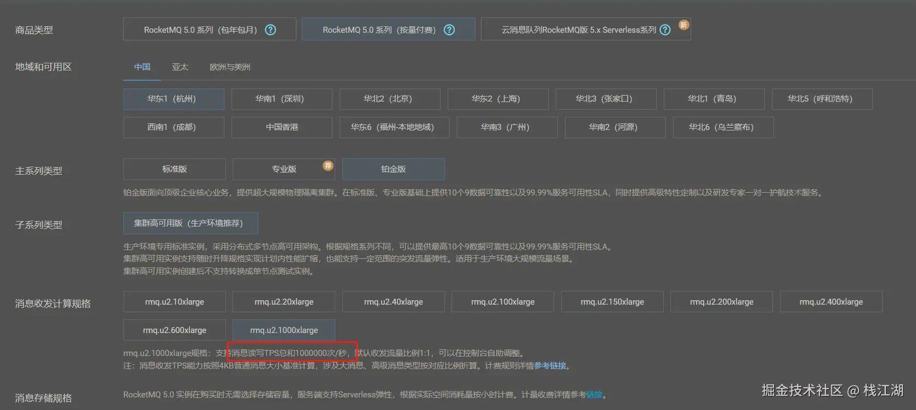
Task: Choose region 华南1 (深圳)
Action: point(282,99)
